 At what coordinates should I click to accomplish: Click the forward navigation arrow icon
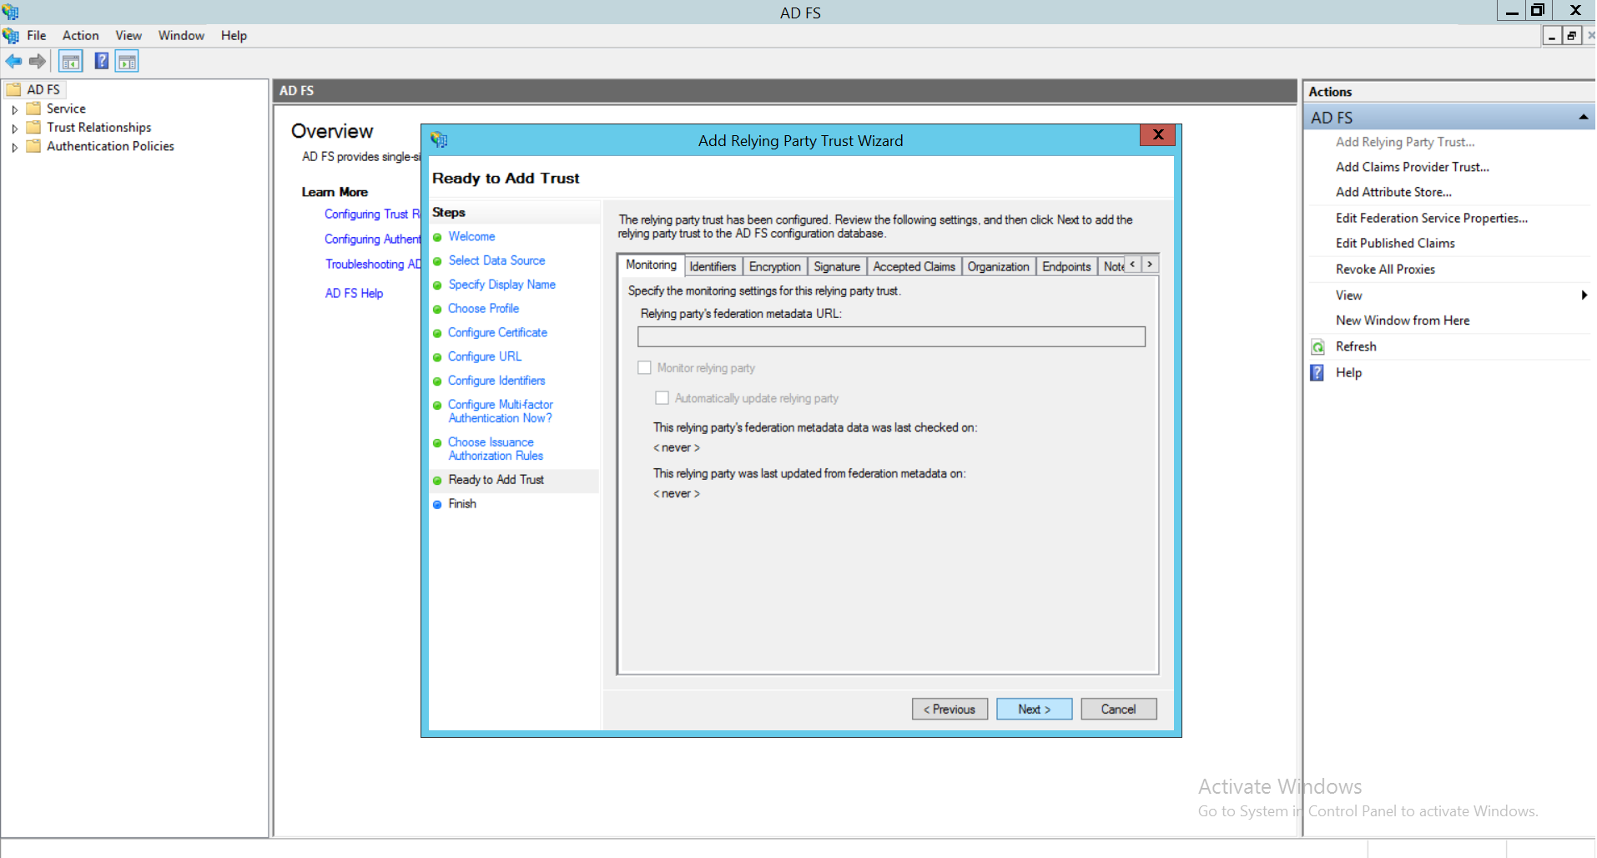[x=37, y=60]
